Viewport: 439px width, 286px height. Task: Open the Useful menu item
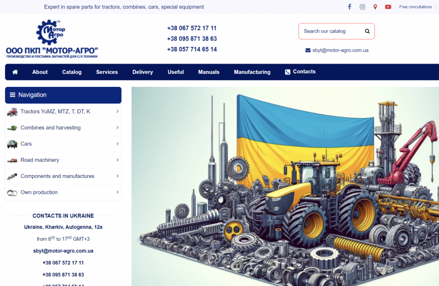point(175,72)
